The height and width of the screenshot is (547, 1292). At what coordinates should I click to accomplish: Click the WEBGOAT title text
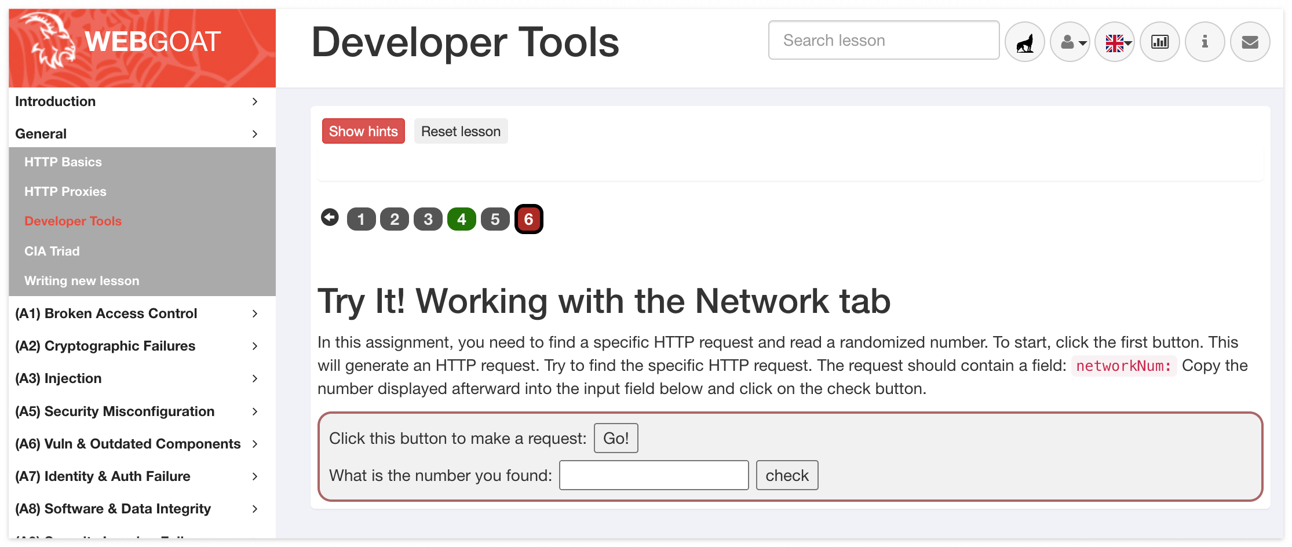152,42
